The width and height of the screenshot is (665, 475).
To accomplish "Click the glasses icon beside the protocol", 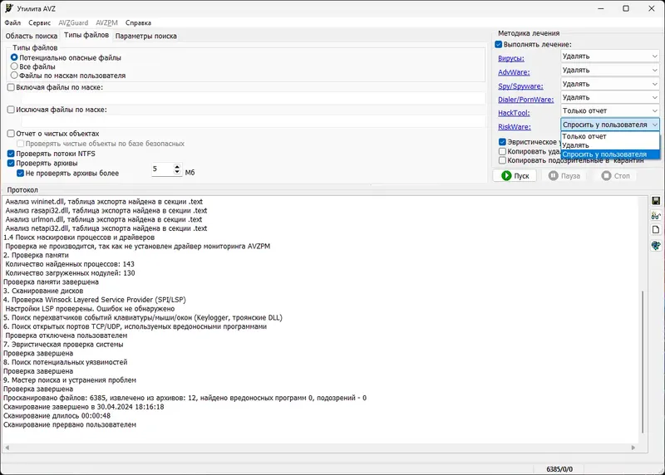I will tap(656, 216).
